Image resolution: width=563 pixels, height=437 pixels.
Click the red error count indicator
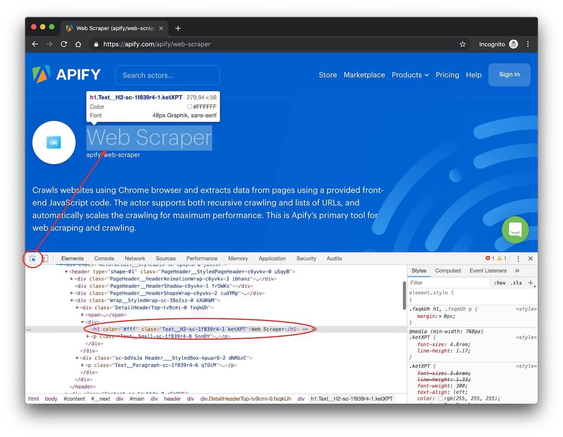click(490, 259)
